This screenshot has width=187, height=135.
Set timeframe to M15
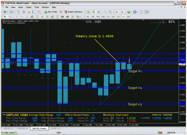pyautogui.click(x=98, y=17)
